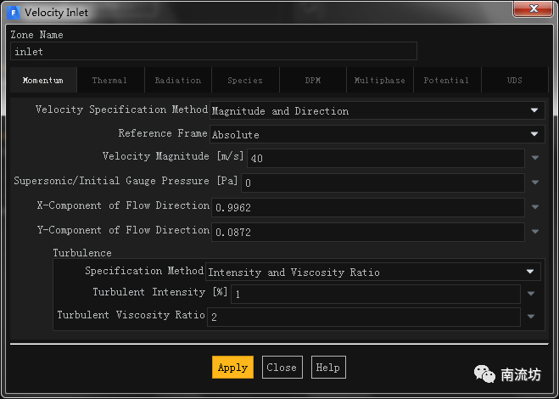This screenshot has height=399, width=559.
Task: Click the X-Component options arrow
Action: click(x=534, y=207)
